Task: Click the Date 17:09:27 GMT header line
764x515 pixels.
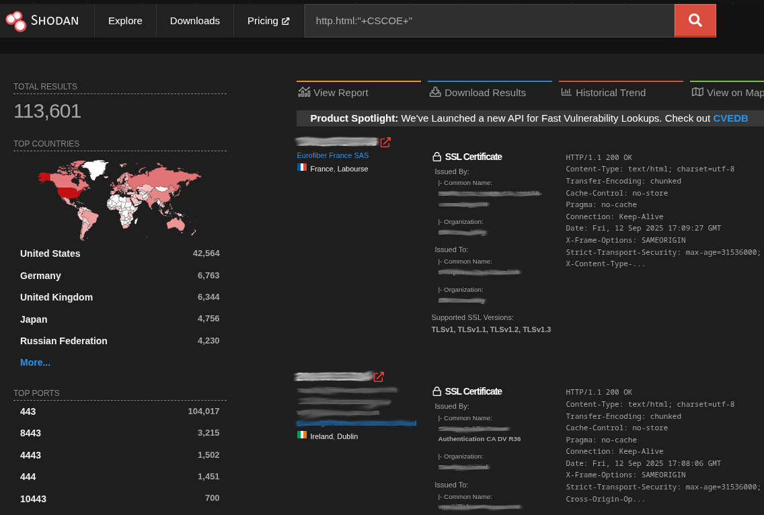Action: point(643,228)
